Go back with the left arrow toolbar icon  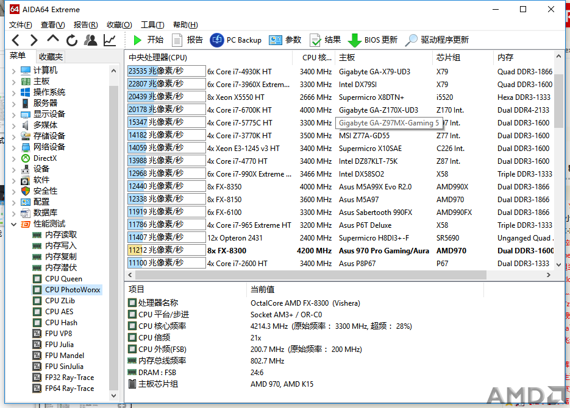coord(16,40)
